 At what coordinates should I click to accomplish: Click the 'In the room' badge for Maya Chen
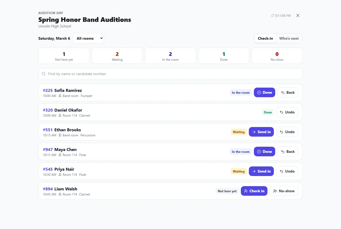pos(241,152)
